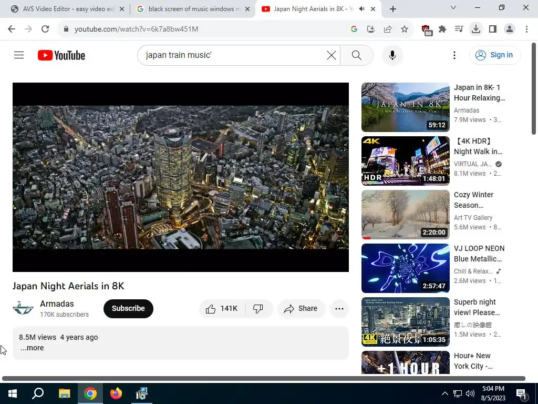Open Windows taskbar search
This screenshot has height=404, width=538.
[x=38, y=393]
